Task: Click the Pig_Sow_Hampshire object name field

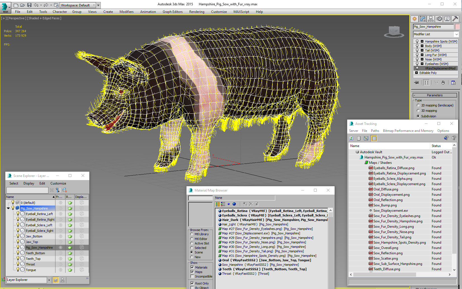Action: [x=433, y=27]
